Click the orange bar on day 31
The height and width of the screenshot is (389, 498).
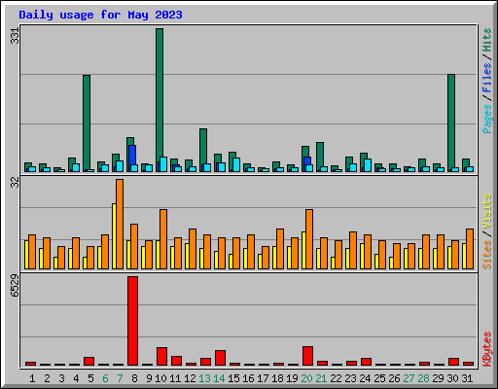click(x=470, y=249)
